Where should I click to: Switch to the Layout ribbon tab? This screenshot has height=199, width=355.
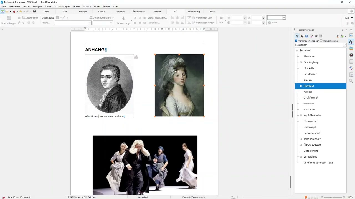click(x=102, y=12)
